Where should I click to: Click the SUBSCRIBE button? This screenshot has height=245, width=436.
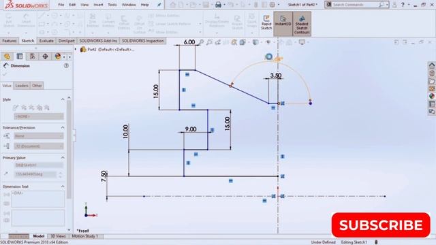click(x=381, y=225)
